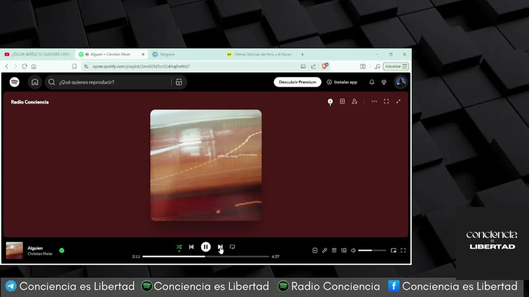
Task: Collapse the expanded now playing view
Action: (398, 101)
